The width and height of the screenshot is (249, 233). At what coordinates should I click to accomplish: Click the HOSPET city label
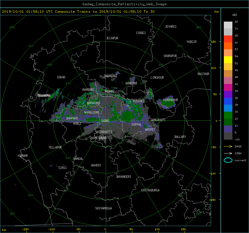coord(150,130)
